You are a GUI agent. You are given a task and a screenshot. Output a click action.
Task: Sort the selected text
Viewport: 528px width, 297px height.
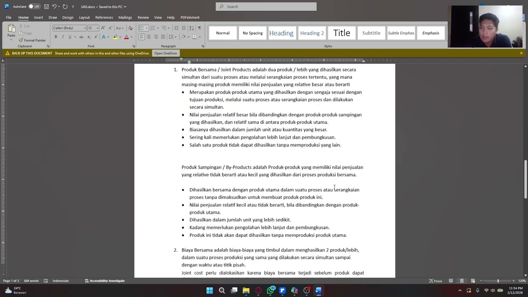[x=191, y=28]
